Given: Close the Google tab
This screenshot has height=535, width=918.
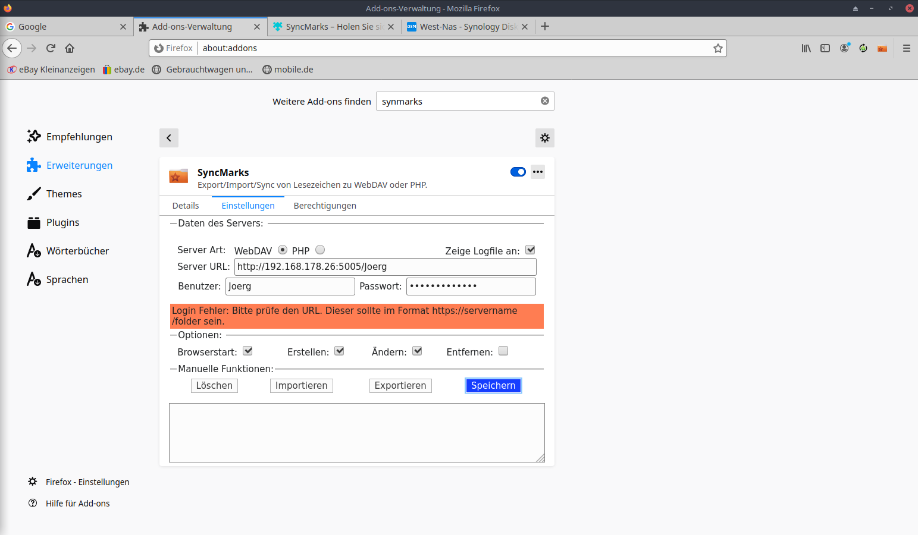Looking at the screenshot, I should tap(123, 27).
